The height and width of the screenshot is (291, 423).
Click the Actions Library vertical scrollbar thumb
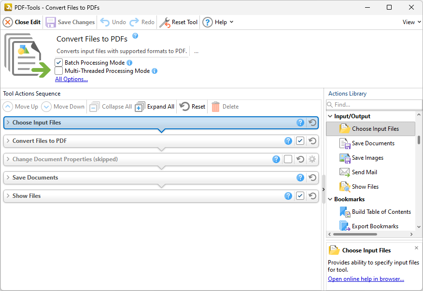click(419, 140)
